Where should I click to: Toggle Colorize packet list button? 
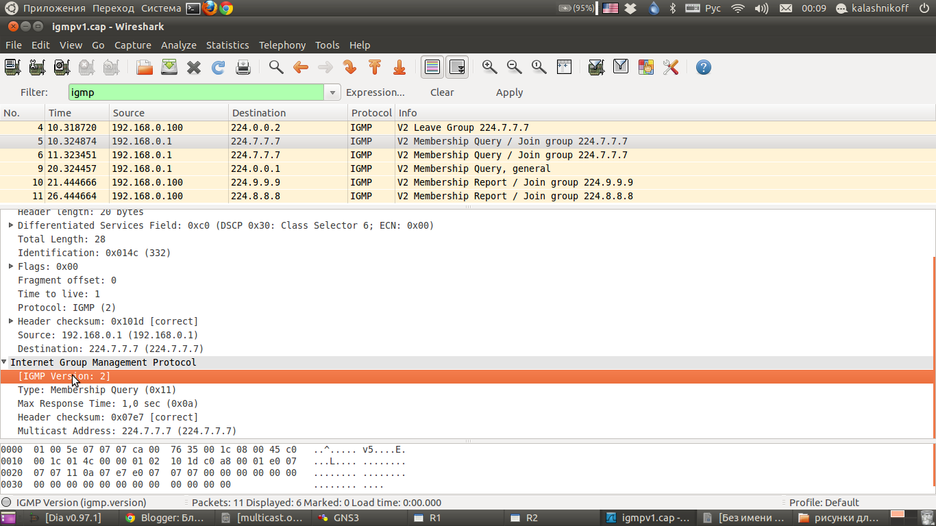coord(432,67)
